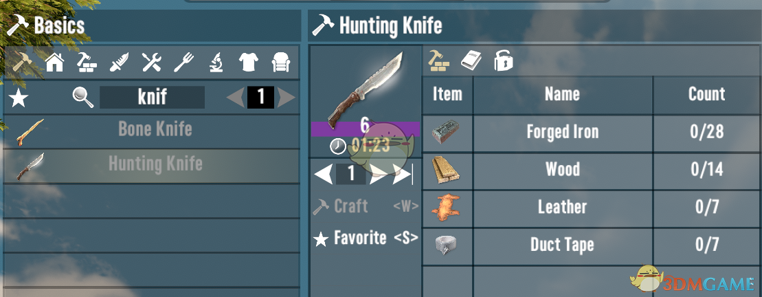The height and width of the screenshot is (297, 762).
Task: Select the weapons knife category icon
Action: tap(119, 63)
